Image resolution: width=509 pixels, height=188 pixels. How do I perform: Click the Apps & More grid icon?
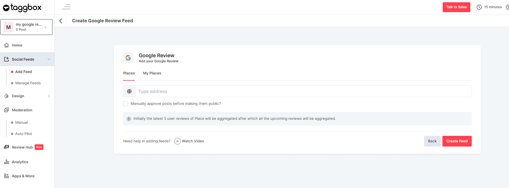[x=6, y=176]
